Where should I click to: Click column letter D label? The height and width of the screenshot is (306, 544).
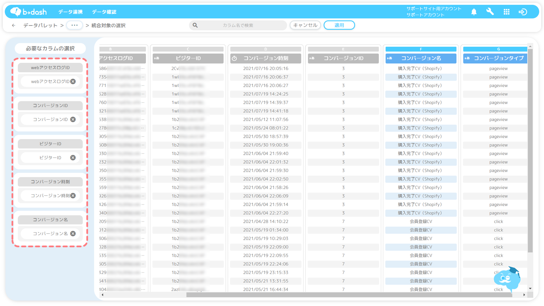(x=266, y=49)
